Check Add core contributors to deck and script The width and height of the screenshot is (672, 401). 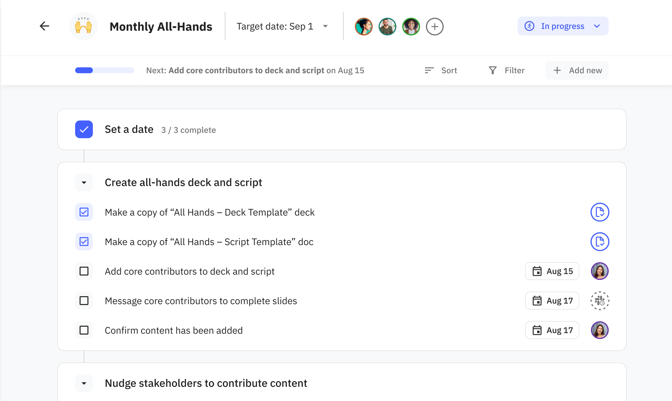pos(84,271)
